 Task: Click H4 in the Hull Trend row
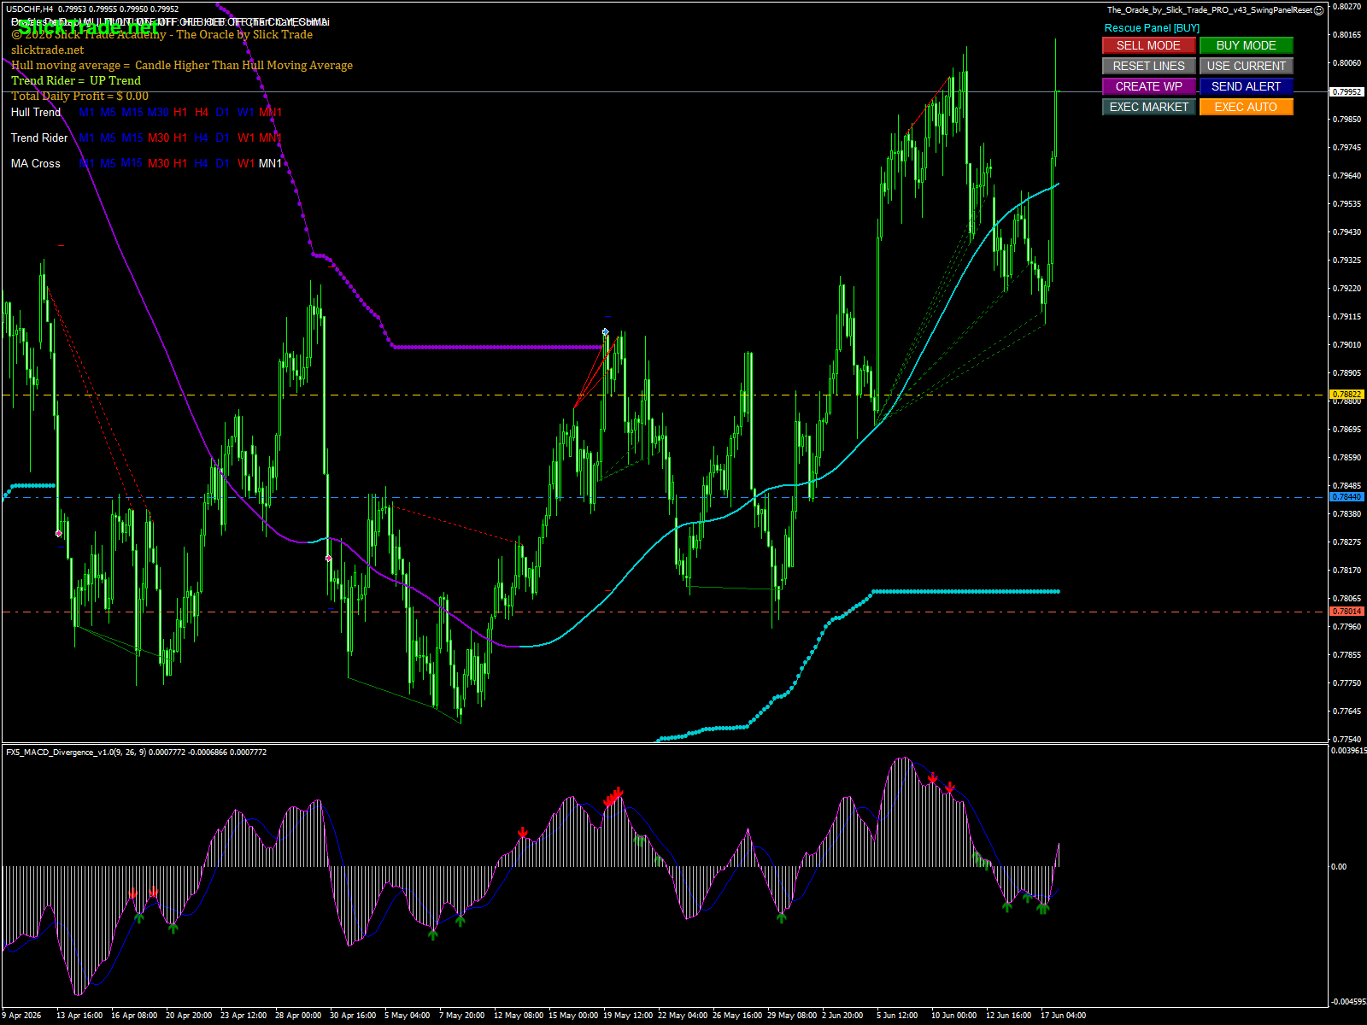click(202, 112)
